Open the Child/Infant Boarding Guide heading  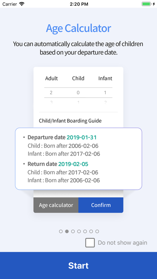click(70, 121)
